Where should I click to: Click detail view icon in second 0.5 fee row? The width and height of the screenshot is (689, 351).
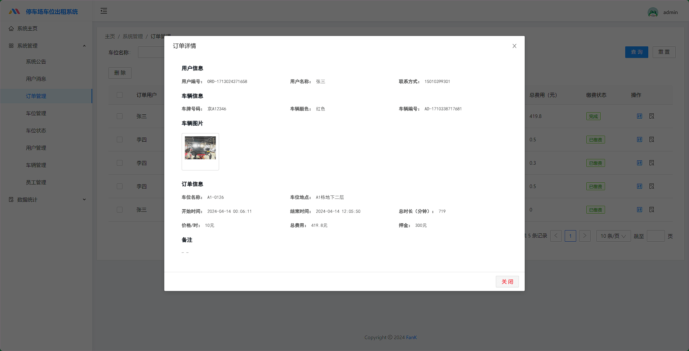[652, 186]
